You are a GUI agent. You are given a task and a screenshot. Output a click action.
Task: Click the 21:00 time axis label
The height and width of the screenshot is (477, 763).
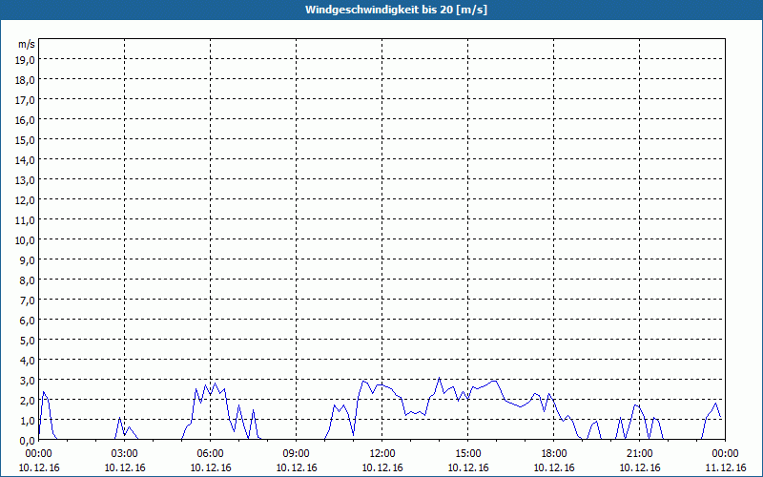640,453
